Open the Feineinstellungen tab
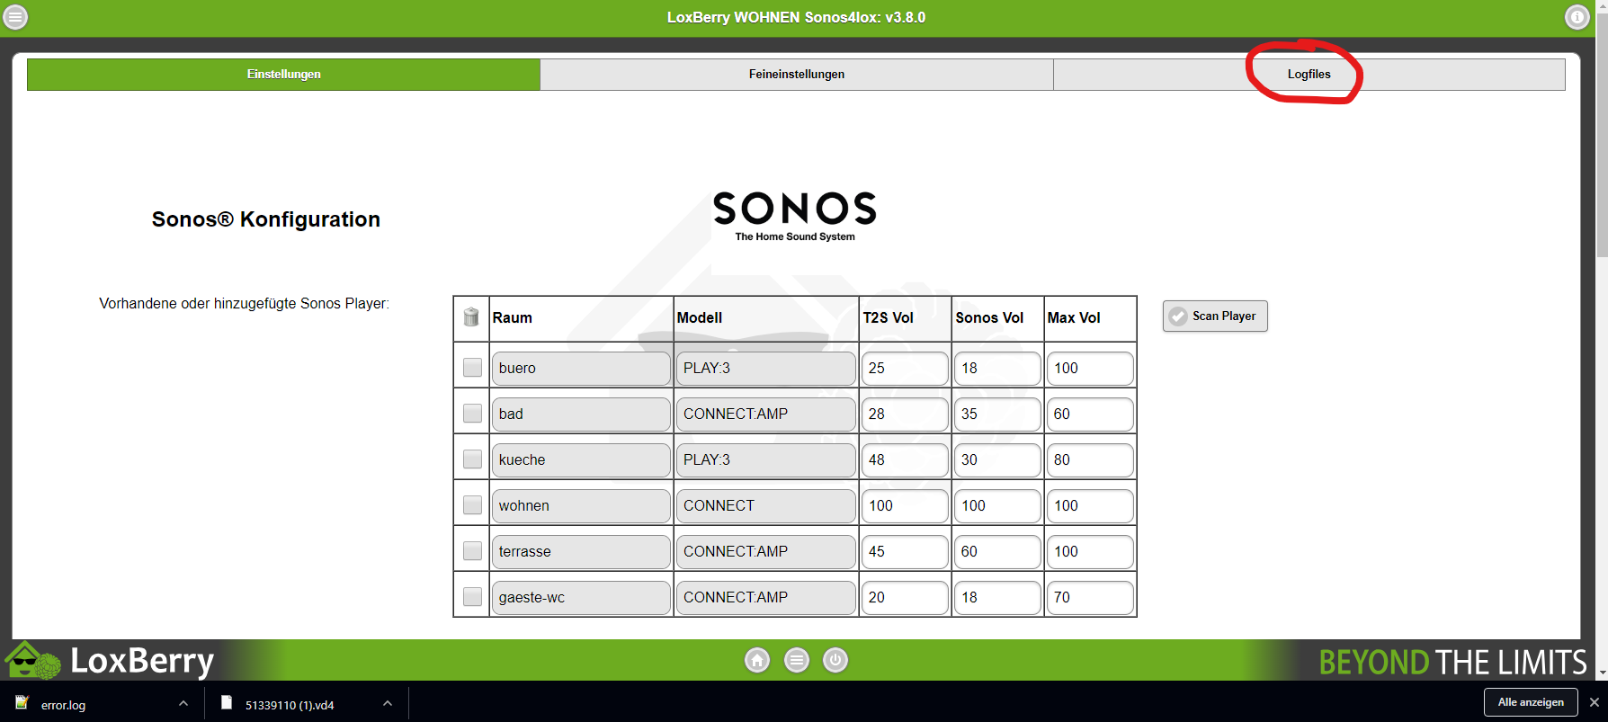This screenshot has height=722, width=1608. pos(797,75)
